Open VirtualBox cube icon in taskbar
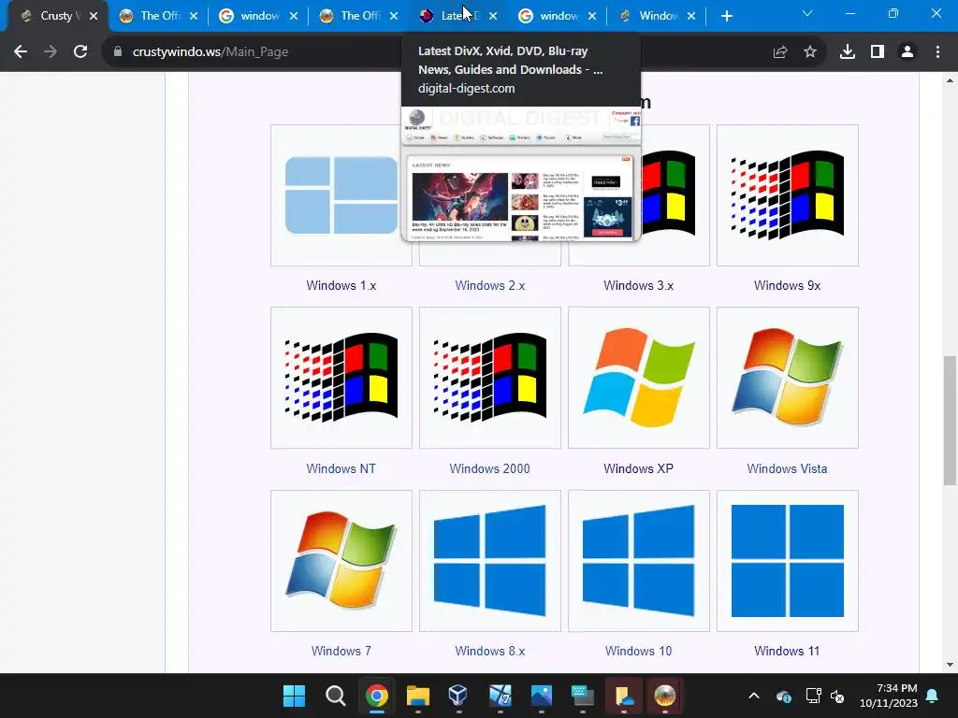This screenshot has height=718, width=958. tap(458, 696)
